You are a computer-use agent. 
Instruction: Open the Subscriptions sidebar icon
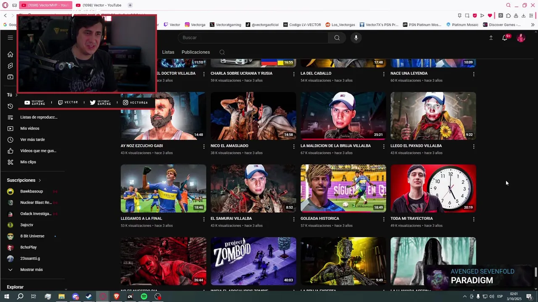(x=10, y=77)
